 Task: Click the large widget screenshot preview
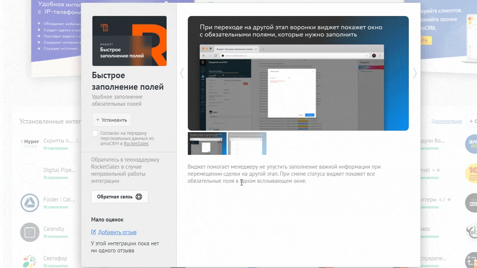coord(298,73)
